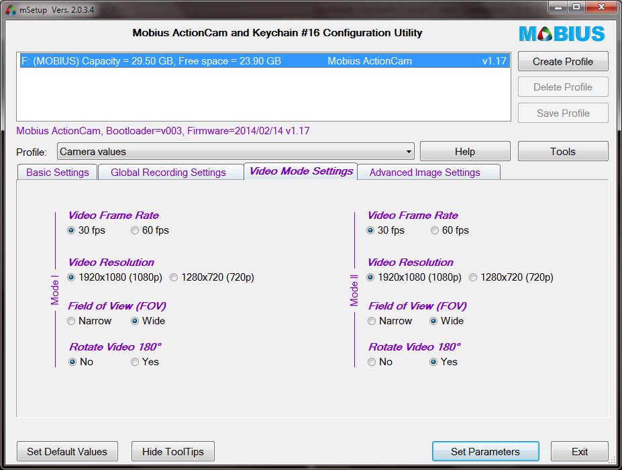The image size is (622, 470).
Task: Click the Hide ToolTips button
Action: pyautogui.click(x=173, y=451)
